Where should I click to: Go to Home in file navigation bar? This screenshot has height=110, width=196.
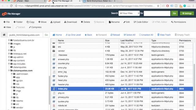click(x=57, y=35)
